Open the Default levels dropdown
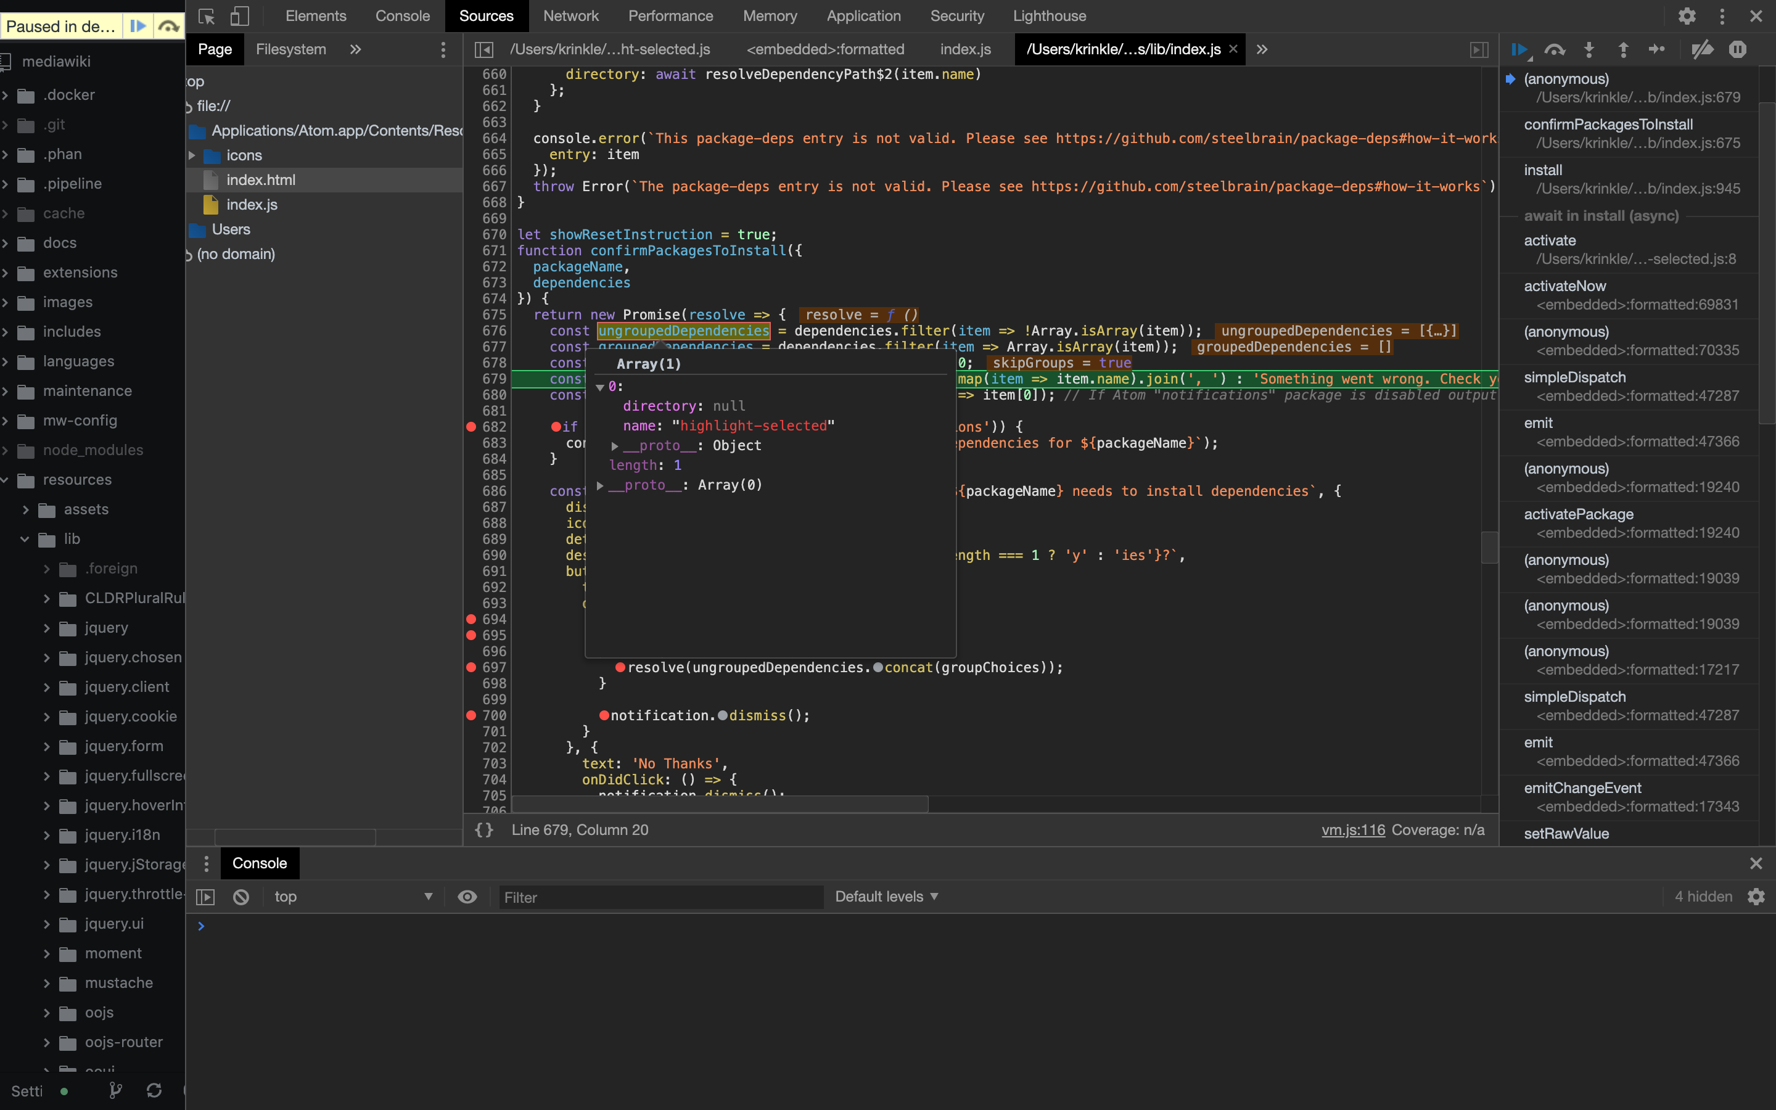Screen dimensions: 1776x1110 pos(885,897)
